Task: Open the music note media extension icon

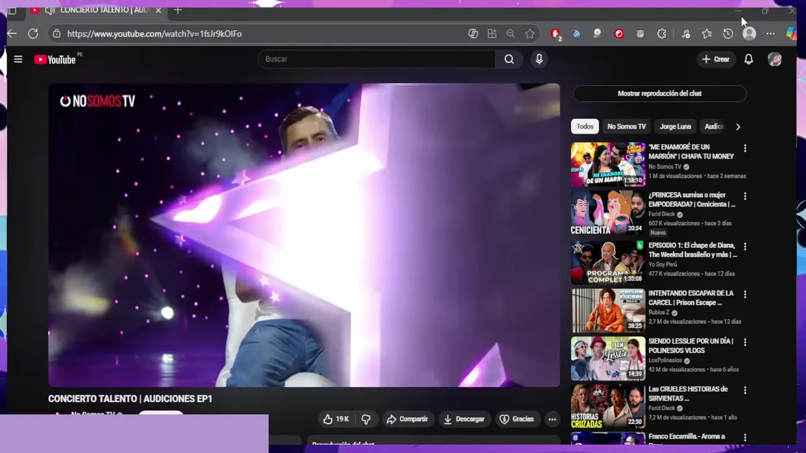Action: pos(686,34)
